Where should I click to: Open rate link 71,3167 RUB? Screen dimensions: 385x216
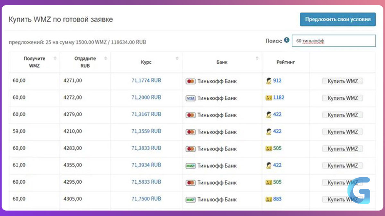146,114
